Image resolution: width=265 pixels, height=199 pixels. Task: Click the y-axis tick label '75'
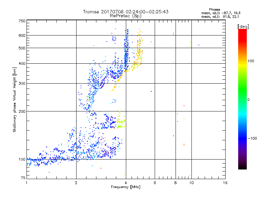click(23, 178)
